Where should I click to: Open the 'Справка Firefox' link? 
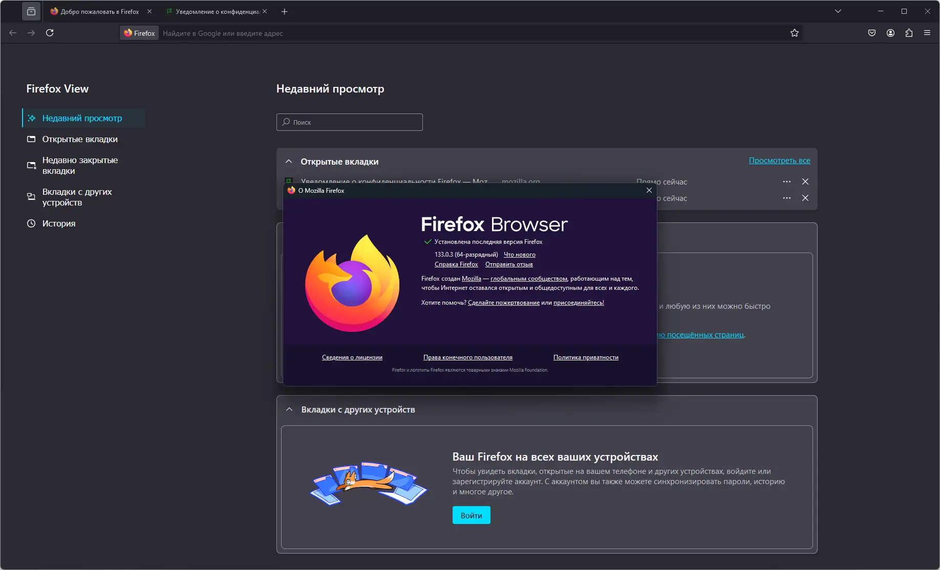click(456, 264)
